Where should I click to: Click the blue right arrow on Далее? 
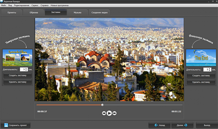coord(185,125)
